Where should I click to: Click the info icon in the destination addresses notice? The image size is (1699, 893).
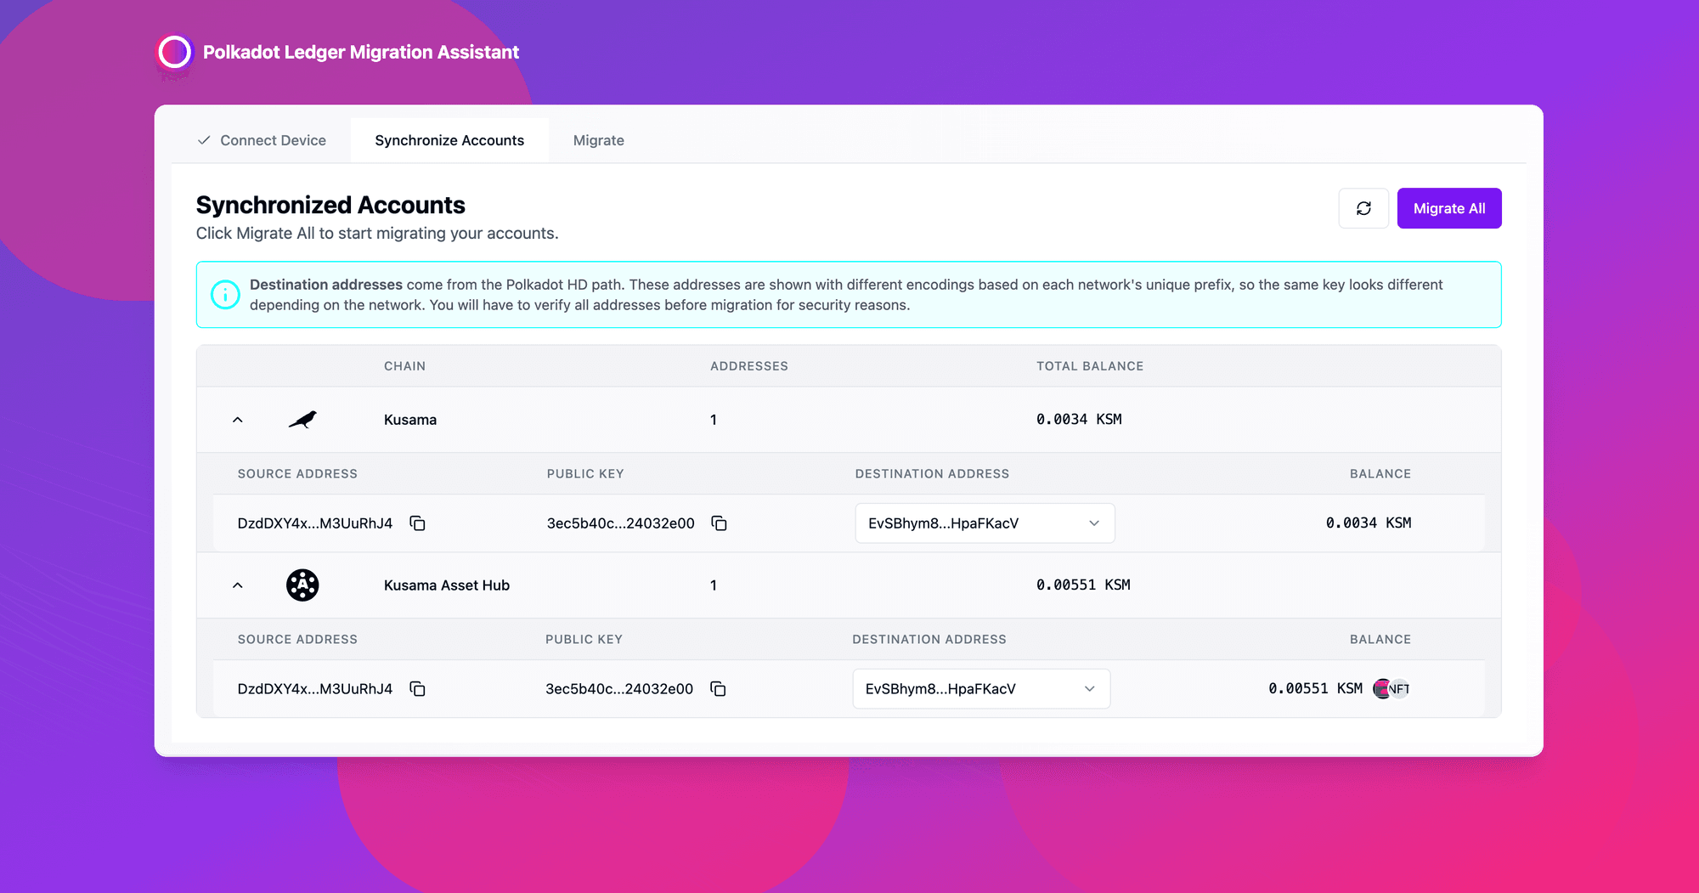pos(225,295)
